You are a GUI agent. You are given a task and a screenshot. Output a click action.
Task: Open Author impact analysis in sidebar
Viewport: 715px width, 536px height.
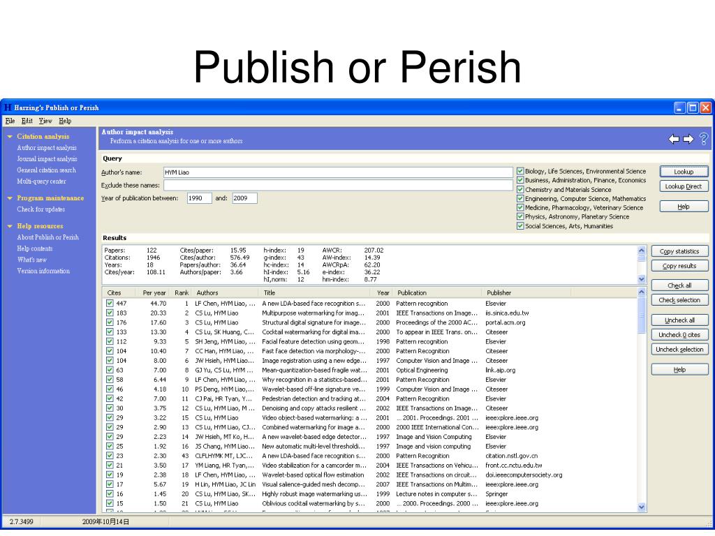click(x=47, y=148)
